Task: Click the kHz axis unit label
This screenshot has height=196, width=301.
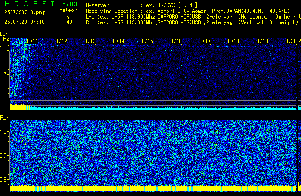Action: tap(4, 39)
